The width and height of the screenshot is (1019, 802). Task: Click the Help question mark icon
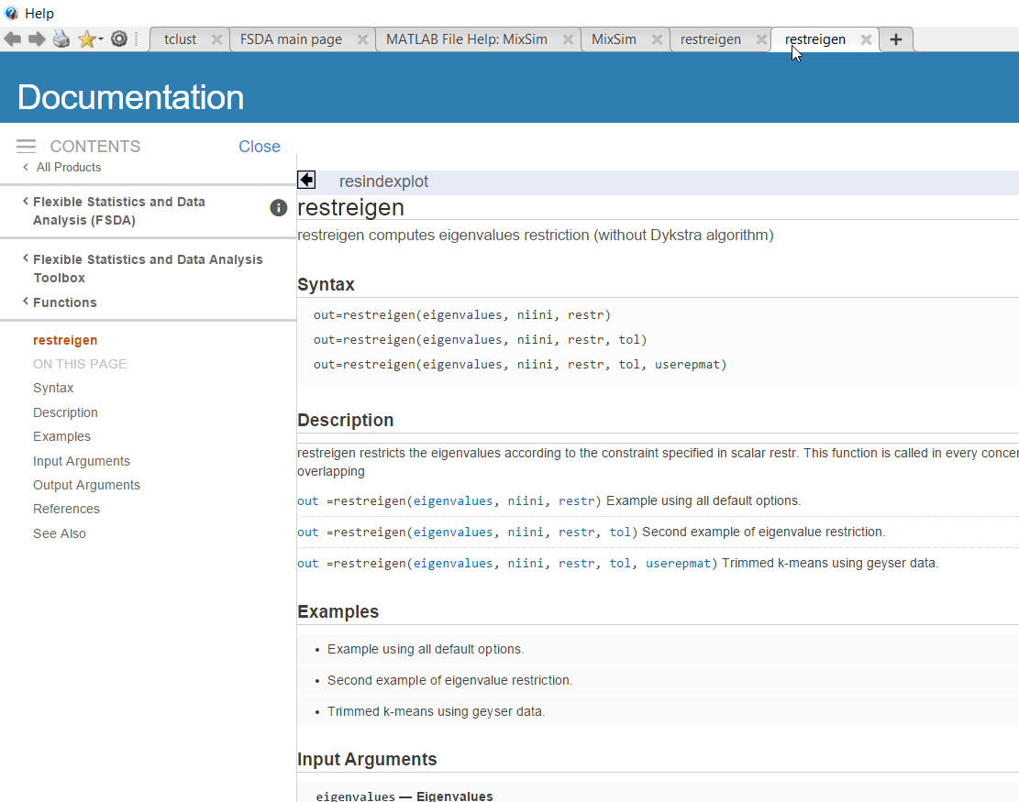pos(8,13)
